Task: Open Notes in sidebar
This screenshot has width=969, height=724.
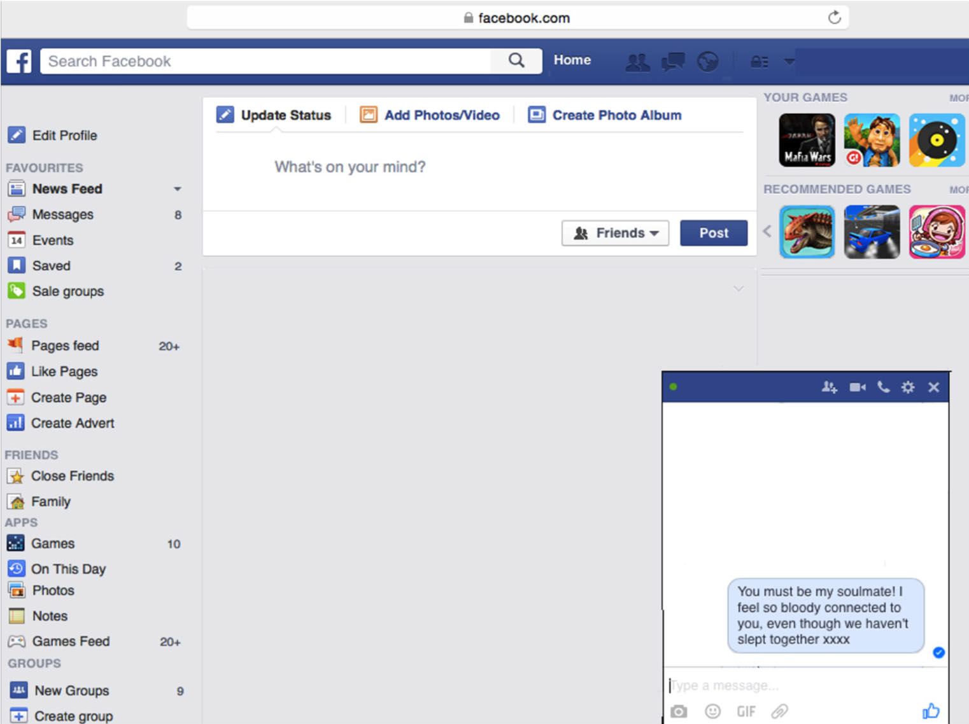Action: tap(38, 616)
